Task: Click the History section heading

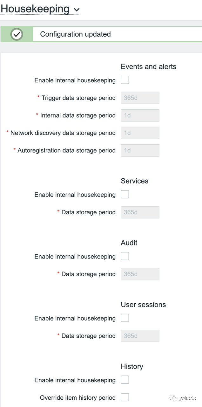Action: point(132,367)
